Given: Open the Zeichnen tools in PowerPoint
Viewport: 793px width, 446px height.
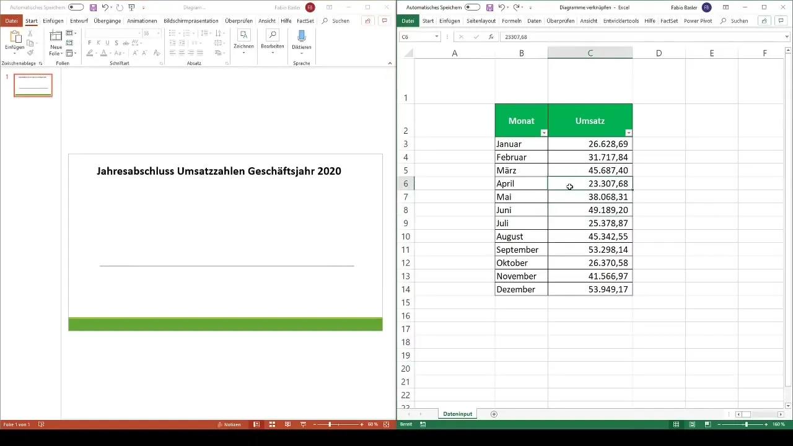Looking at the screenshot, I should (x=243, y=41).
